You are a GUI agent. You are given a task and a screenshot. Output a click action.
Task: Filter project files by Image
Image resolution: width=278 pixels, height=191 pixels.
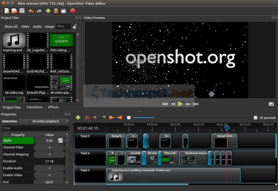(x=50, y=27)
